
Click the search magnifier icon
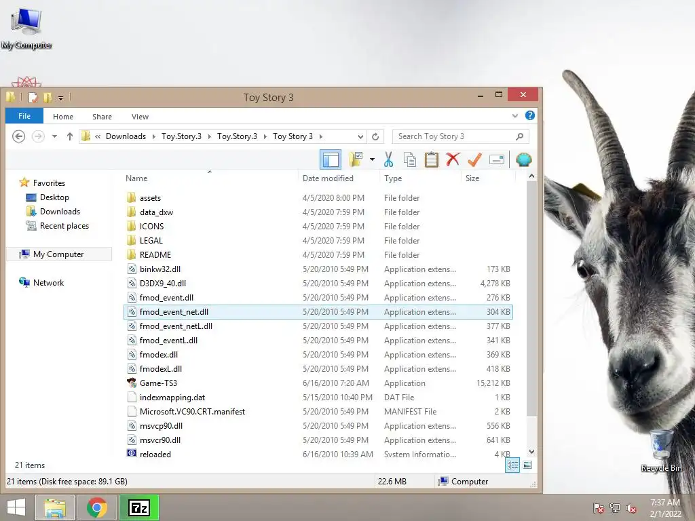click(519, 136)
